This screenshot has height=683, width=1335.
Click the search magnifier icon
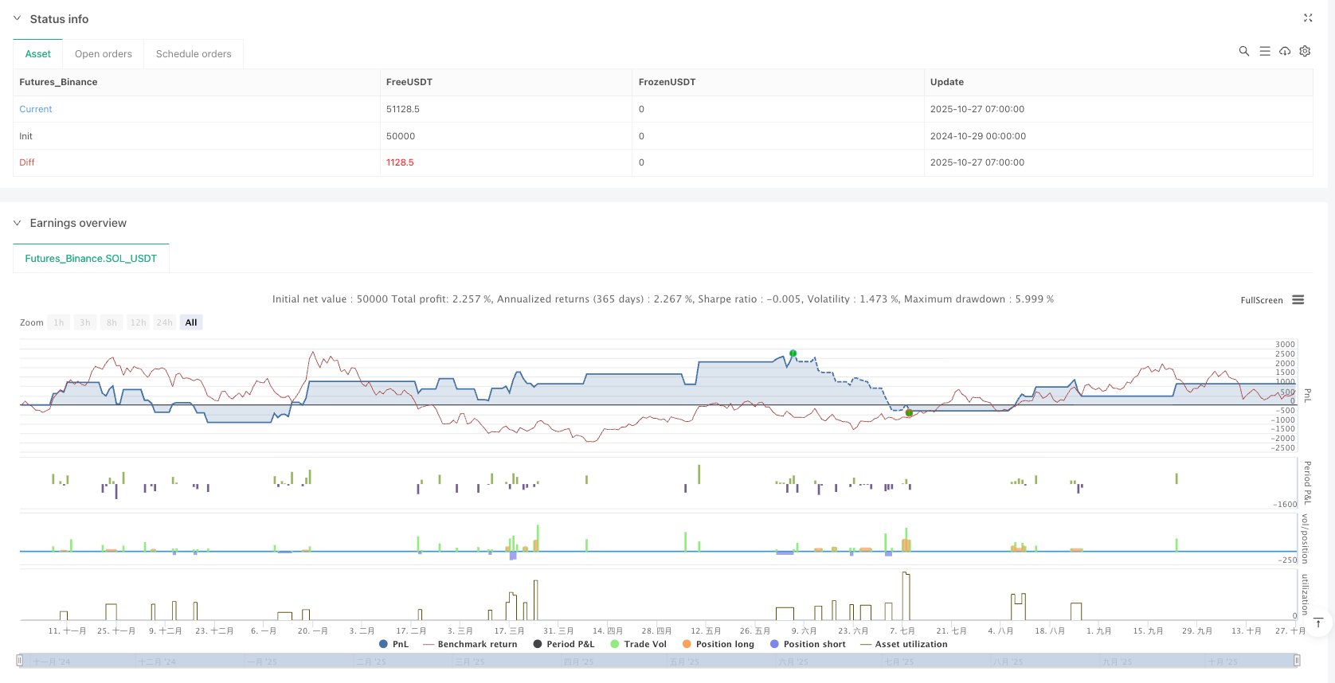[x=1243, y=51]
